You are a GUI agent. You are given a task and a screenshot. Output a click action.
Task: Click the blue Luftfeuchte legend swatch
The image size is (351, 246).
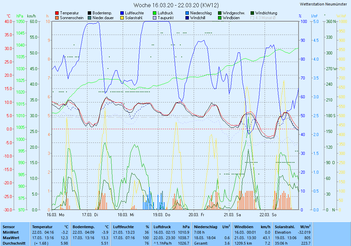point(122,13)
